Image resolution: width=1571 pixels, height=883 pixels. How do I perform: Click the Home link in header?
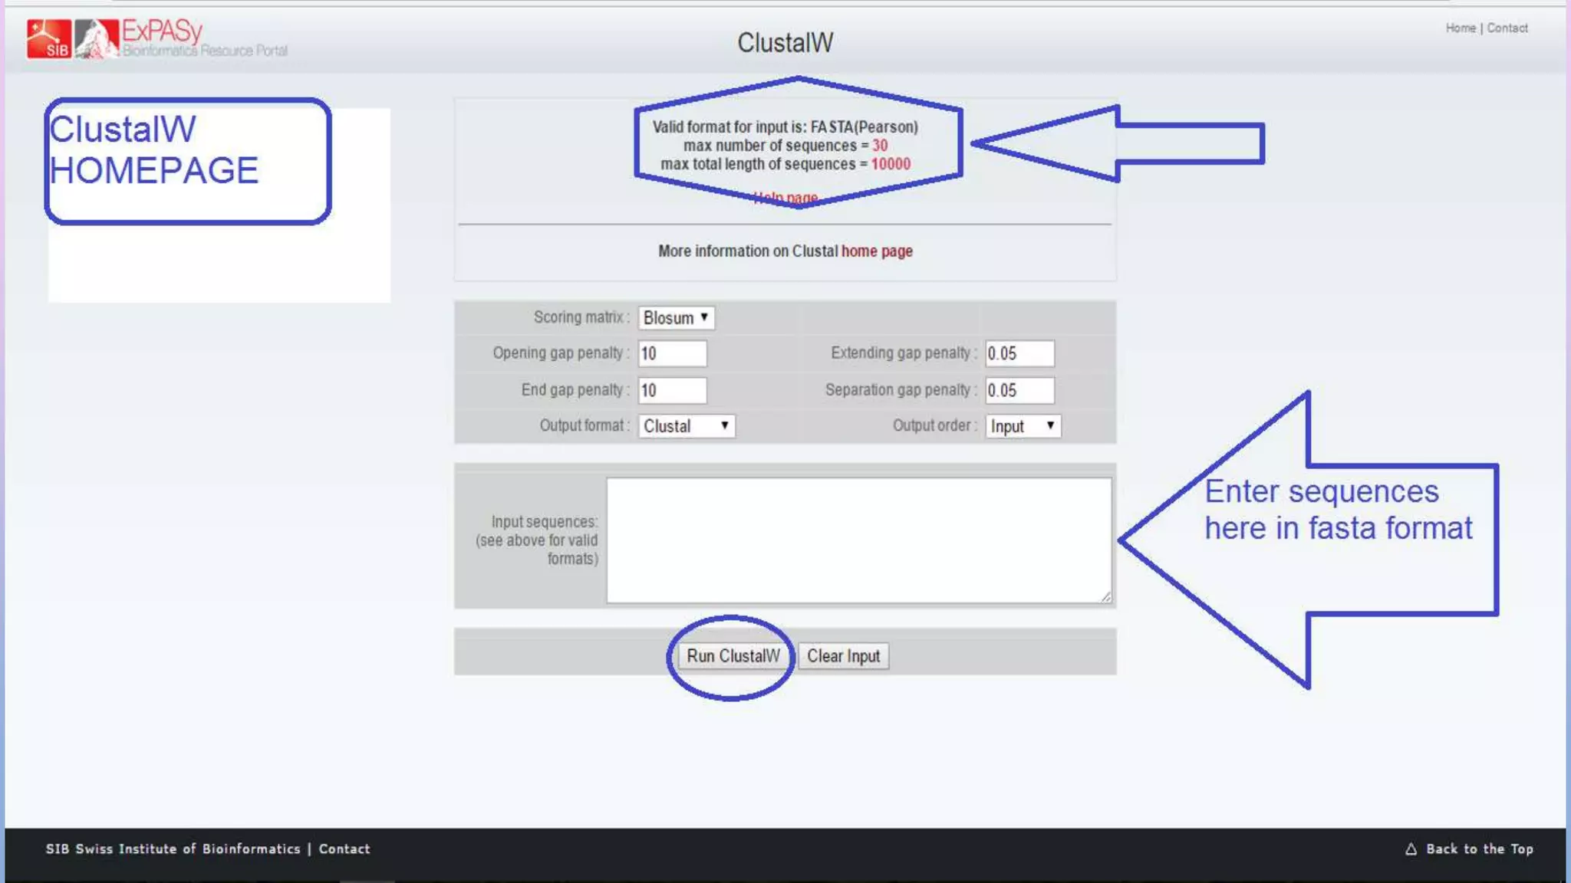tap(1461, 28)
